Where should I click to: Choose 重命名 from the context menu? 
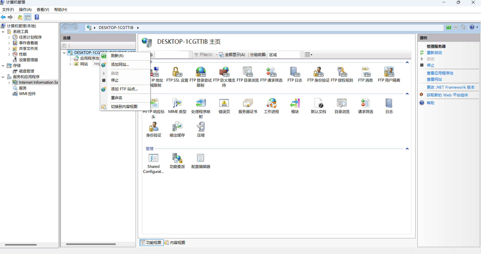(x=125, y=98)
